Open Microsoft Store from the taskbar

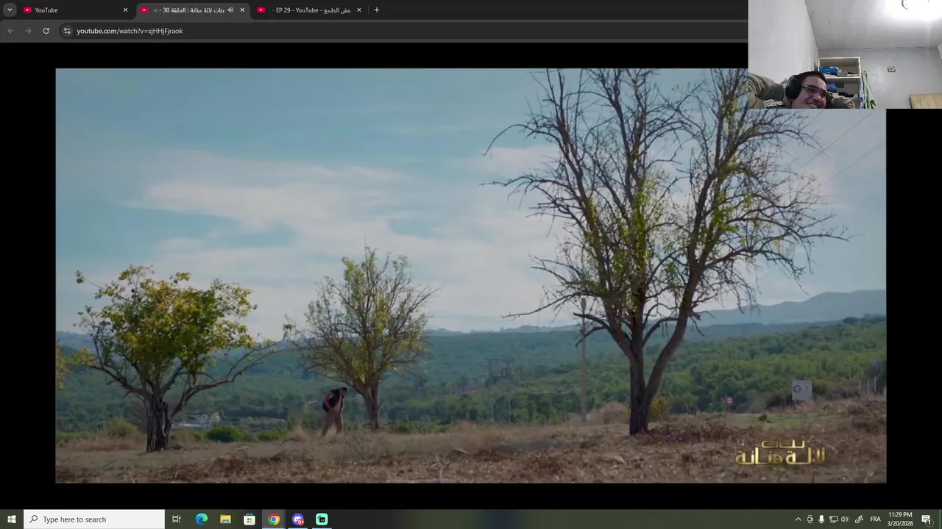click(x=249, y=519)
